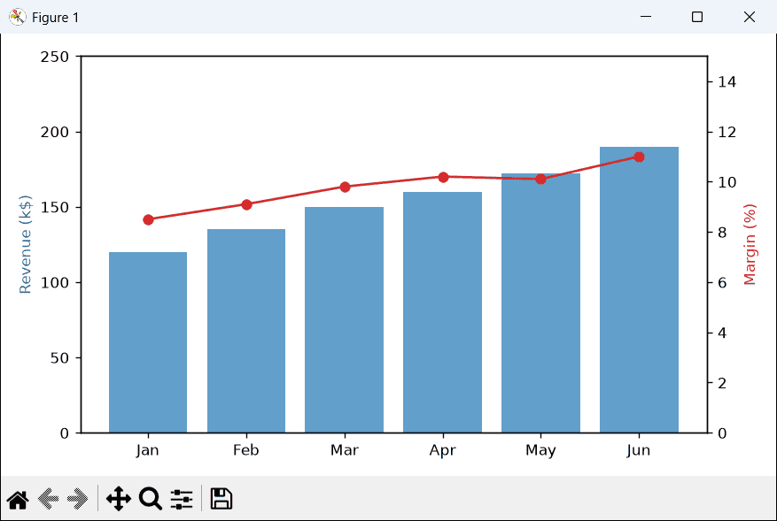Click the '50' left axis tick label
Image resolution: width=777 pixels, height=521 pixels.
[x=59, y=357]
